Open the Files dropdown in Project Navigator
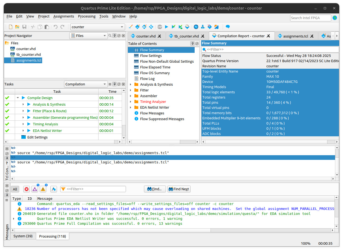This screenshot has width=343, height=251. tap(88, 36)
